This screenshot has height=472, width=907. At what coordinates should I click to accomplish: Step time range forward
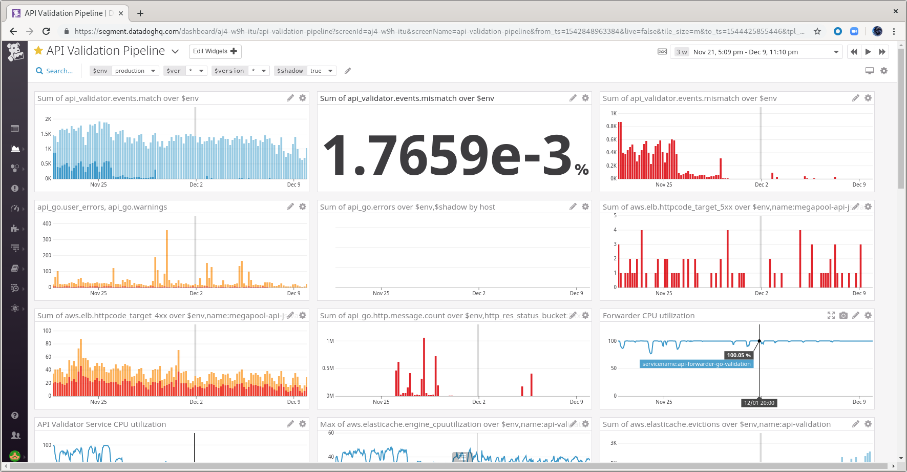point(882,52)
